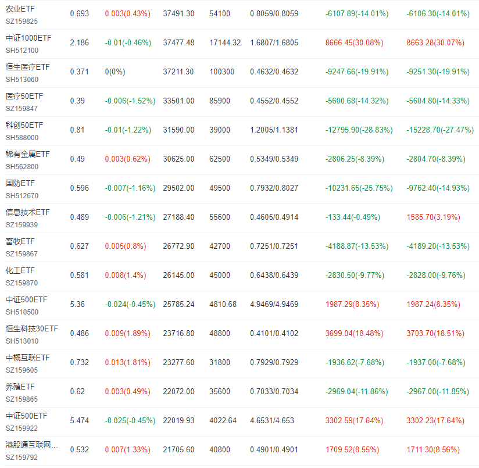Click code SZ159870 under 化工ETF
Viewport: 479px width, 468px height.
tap(22, 283)
